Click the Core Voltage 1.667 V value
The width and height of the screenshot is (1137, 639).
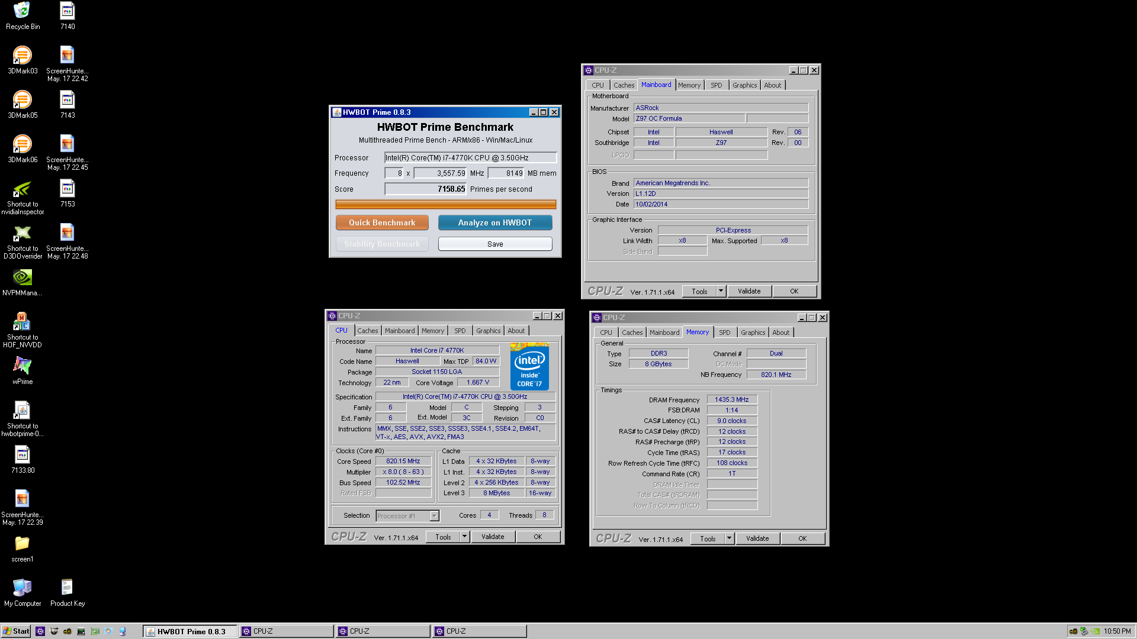click(x=478, y=382)
